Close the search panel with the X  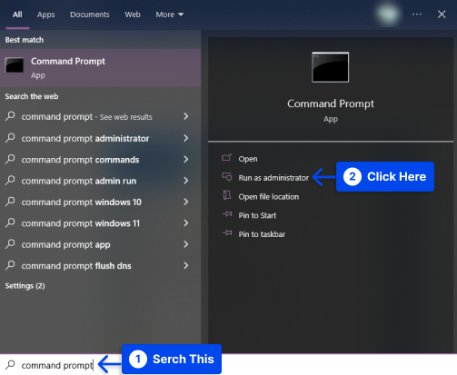pos(442,15)
